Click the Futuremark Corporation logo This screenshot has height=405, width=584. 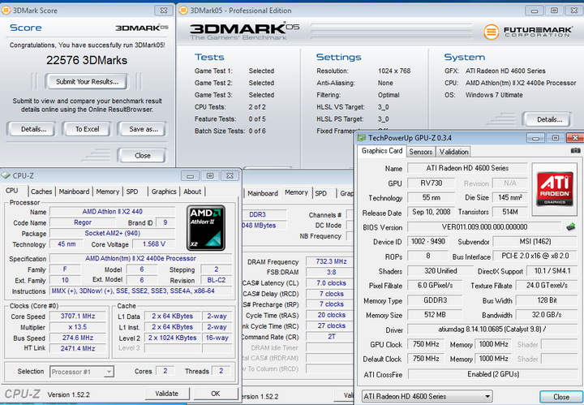(528, 32)
